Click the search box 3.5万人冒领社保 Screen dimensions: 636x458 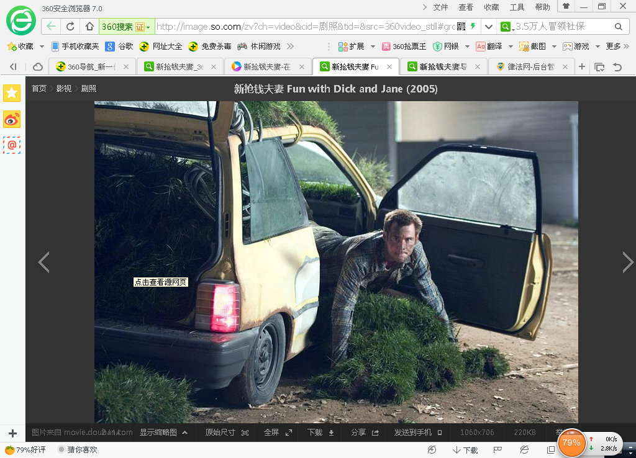coord(561,27)
